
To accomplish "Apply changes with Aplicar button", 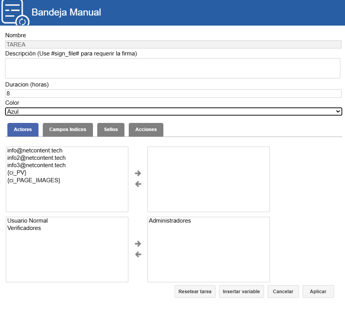I will click(318, 292).
